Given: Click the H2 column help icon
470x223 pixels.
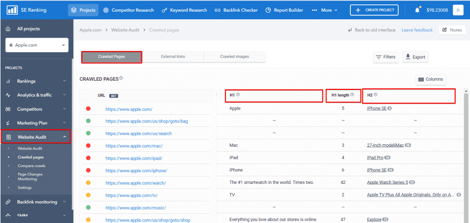Looking at the screenshot, I should click(x=375, y=94).
